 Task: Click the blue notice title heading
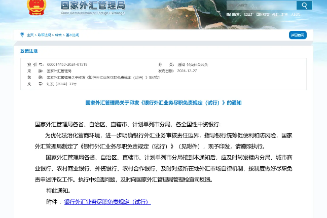[163, 102]
